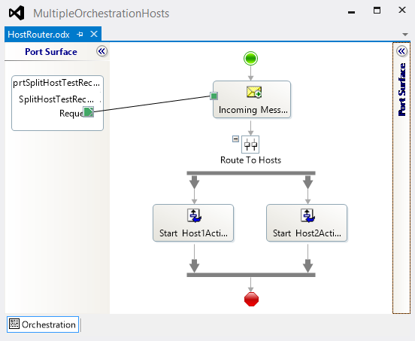415x341 pixels.
Task: Select the Incoming Mess... receive shape label
Action: coord(253,109)
